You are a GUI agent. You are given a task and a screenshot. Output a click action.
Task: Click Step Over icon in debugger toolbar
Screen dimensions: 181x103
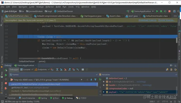click(x=57, y=70)
